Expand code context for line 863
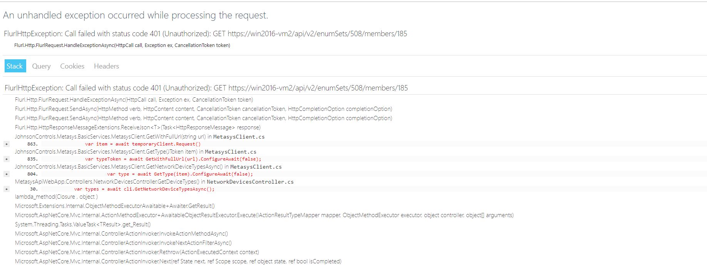 coord(6,144)
